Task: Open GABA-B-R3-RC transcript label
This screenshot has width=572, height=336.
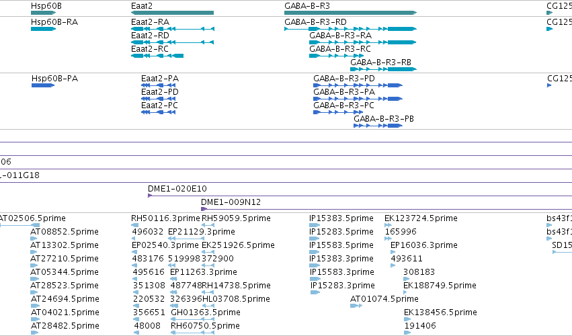Action: pos(340,49)
